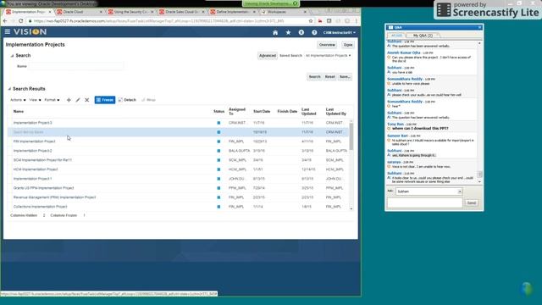Open the CRM instructor user menu dropdown
The width and height of the screenshot is (542, 305).
339,32
